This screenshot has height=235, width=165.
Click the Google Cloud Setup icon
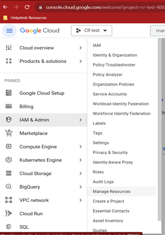[9, 93]
